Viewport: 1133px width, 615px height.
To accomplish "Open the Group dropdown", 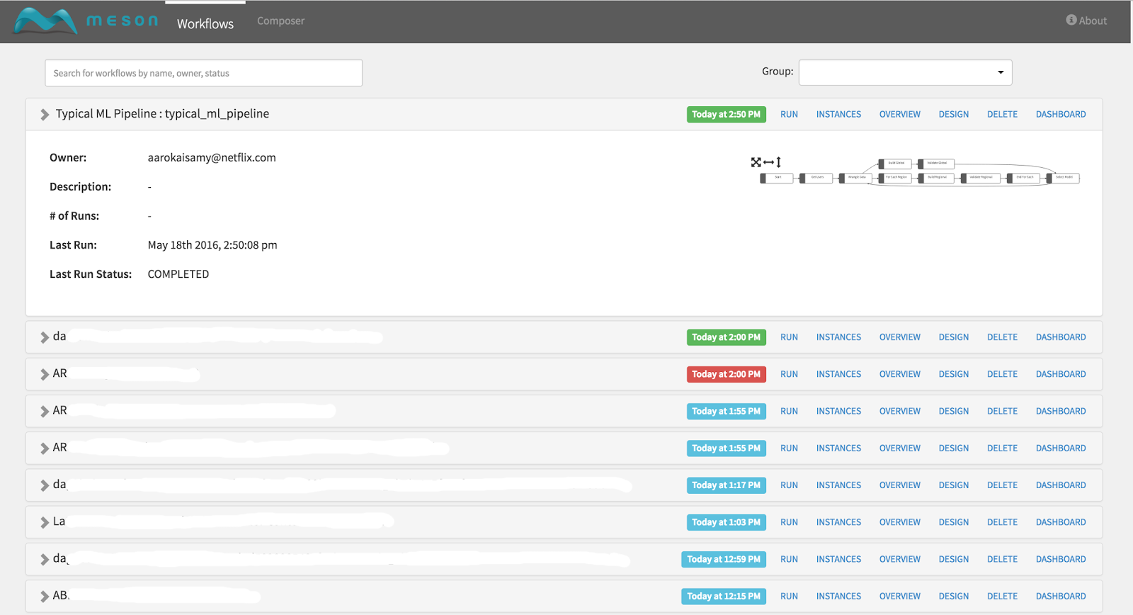I will [x=905, y=72].
